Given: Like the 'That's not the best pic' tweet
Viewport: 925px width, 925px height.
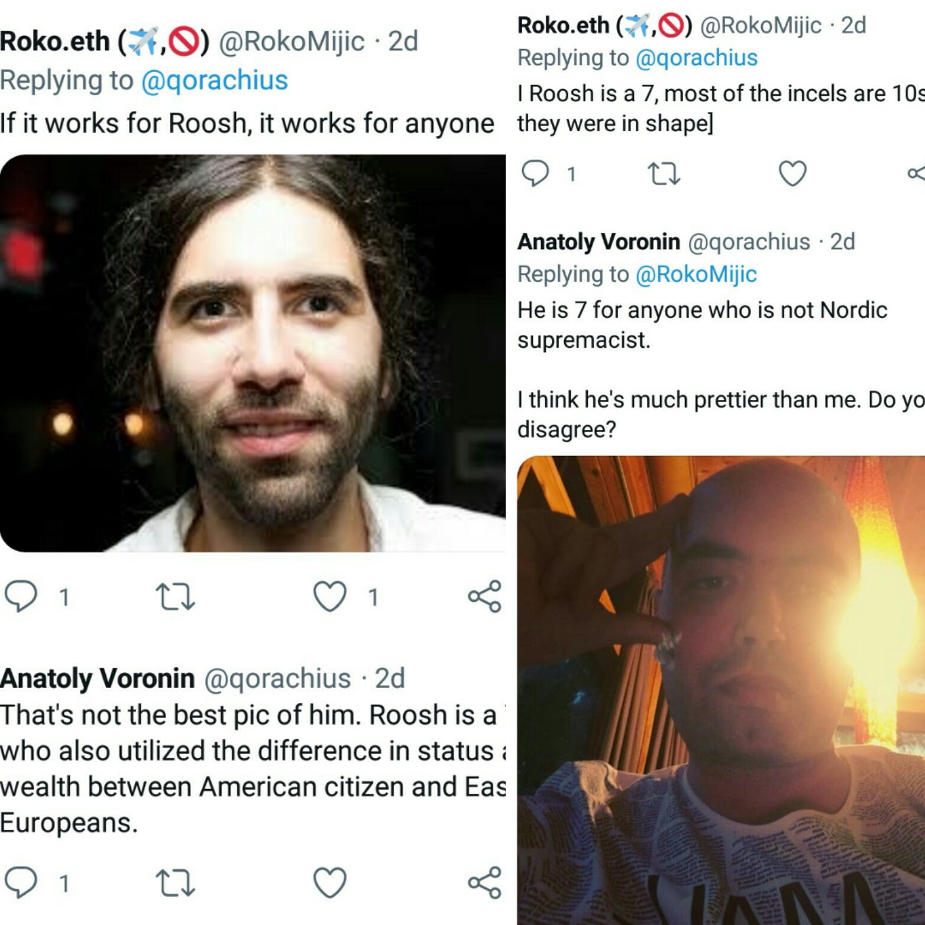Looking at the screenshot, I should pyautogui.click(x=329, y=883).
